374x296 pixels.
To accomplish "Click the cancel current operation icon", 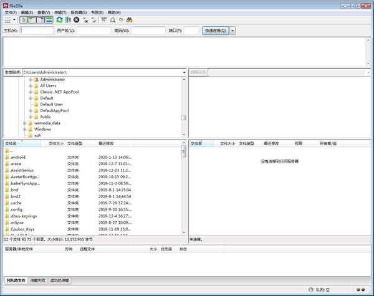I will pyautogui.click(x=77, y=20).
